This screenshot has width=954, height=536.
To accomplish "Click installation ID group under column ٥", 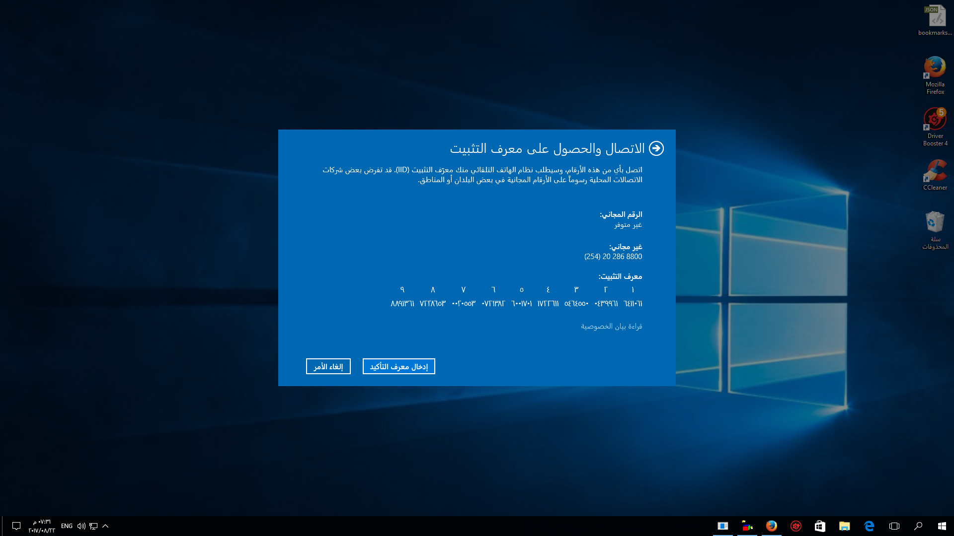I will tap(522, 304).
